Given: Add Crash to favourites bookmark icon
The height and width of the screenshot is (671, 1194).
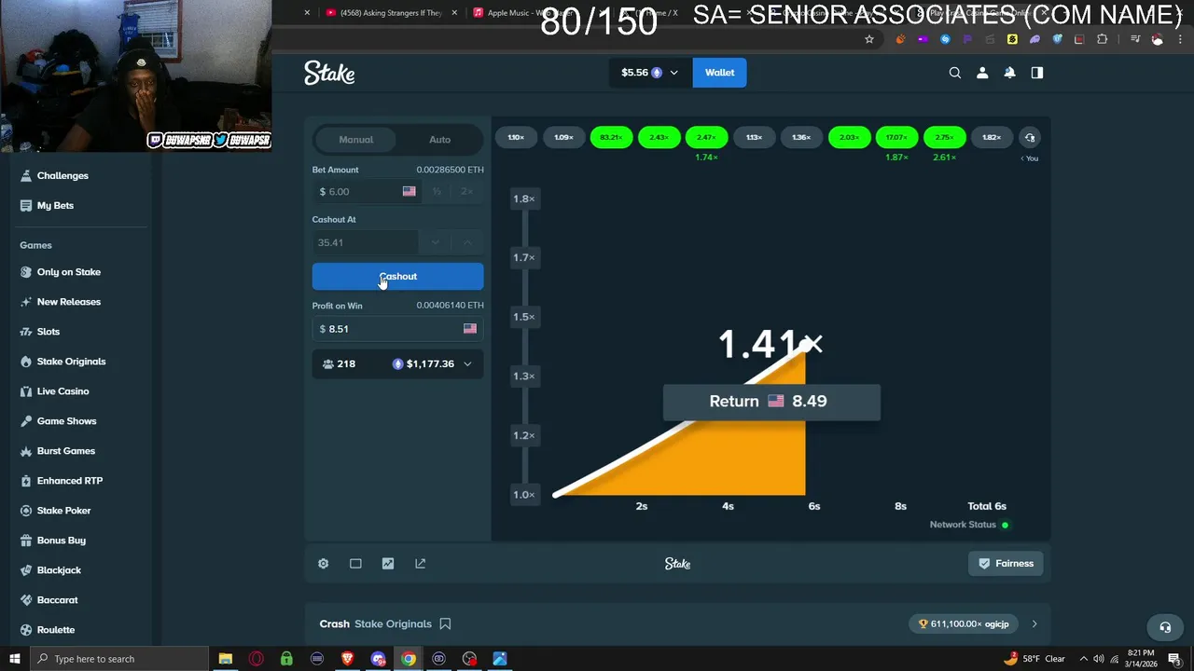Looking at the screenshot, I should 445,624.
